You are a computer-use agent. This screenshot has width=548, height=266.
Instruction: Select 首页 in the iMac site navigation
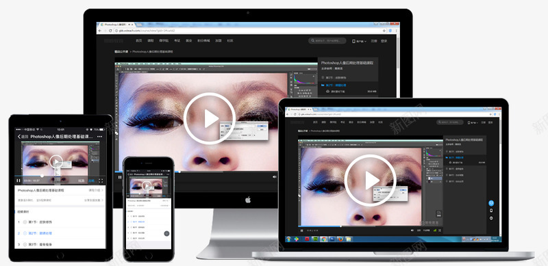pos(139,40)
